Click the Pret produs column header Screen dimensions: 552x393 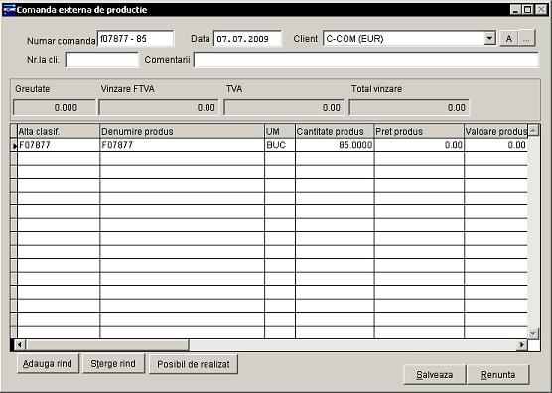(419, 131)
